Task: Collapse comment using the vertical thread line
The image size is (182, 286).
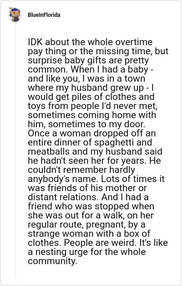Action: click(15, 150)
